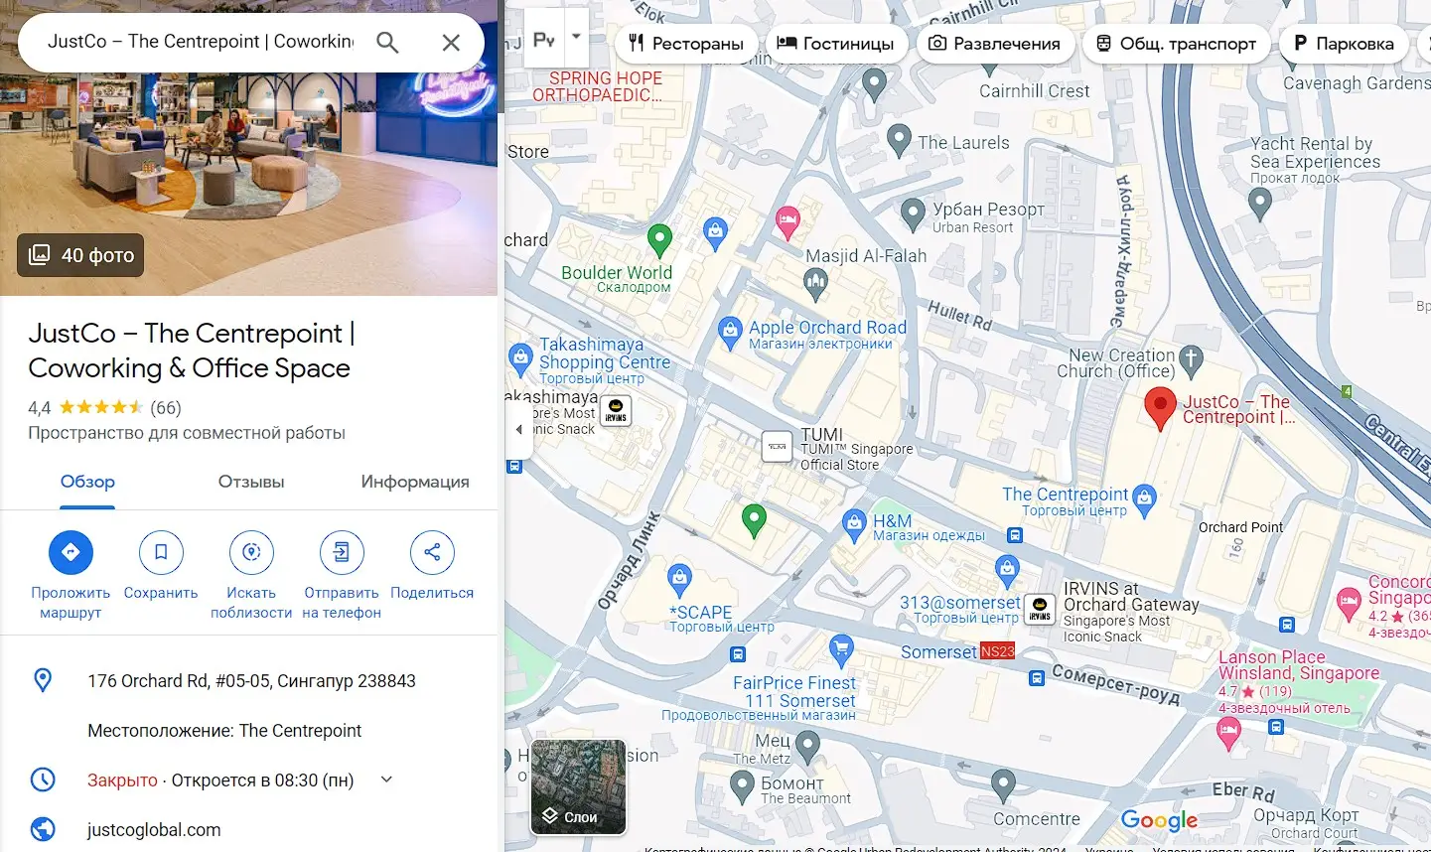This screenshot has height=852, width=1431.
Task: Click the Masjid Al-Falah mosque pin
Action: [x=815, y=284]
